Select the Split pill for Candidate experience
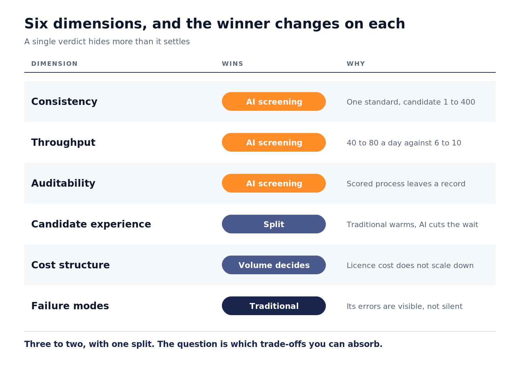Viewport: 520px width, 374px height. (274, 224)
